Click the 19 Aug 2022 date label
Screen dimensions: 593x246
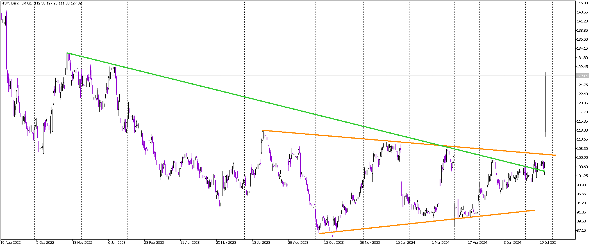click(x=11, y=242)
